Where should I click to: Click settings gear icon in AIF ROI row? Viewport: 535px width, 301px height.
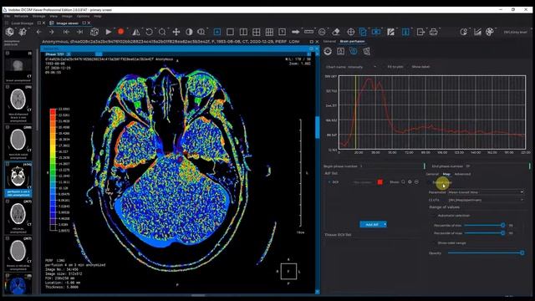410,182
